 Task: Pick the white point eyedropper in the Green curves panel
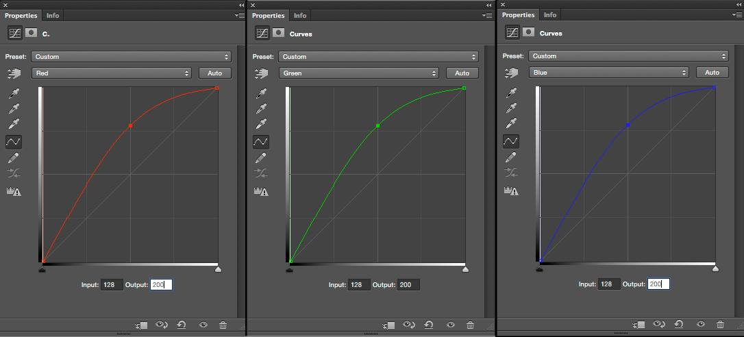click(261, 125)
